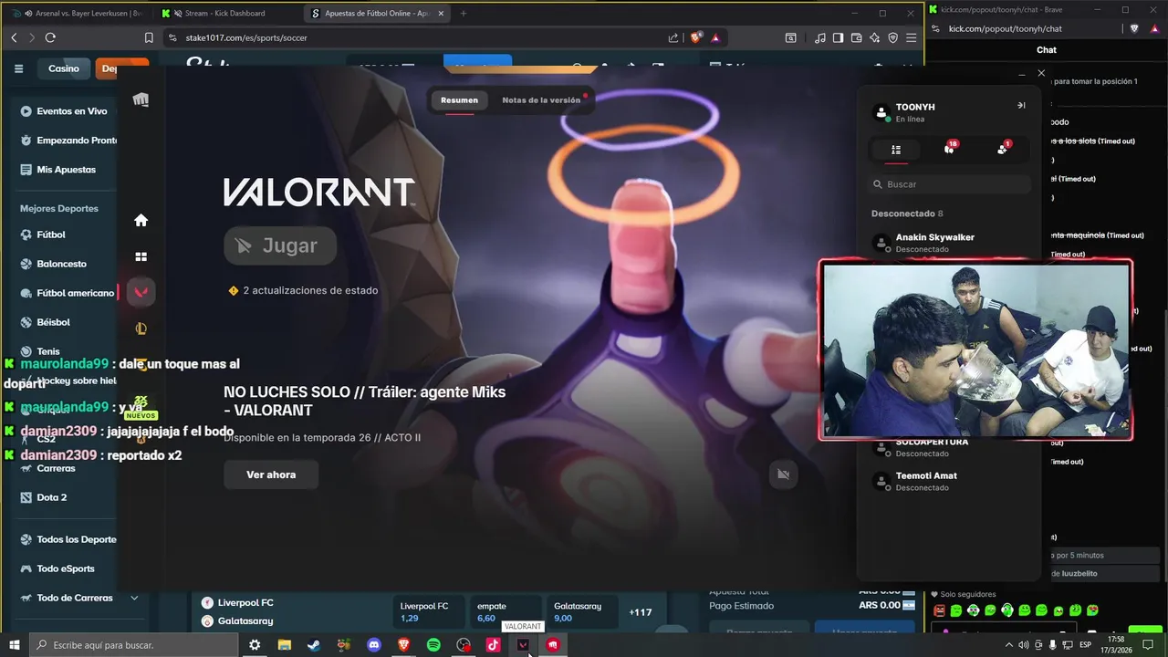The width and height of the screenshot is (1168, 657).
Task: Click the Jugar play button
Action: click(x=280, y=245)
